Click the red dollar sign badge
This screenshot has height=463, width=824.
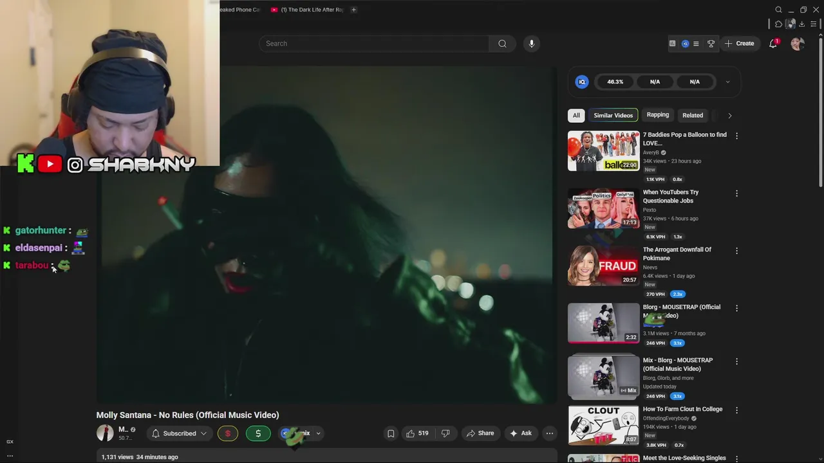[227, 433]
